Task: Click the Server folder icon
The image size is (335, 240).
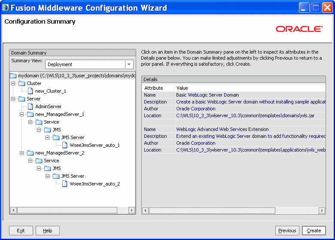Action: (22, 99)
